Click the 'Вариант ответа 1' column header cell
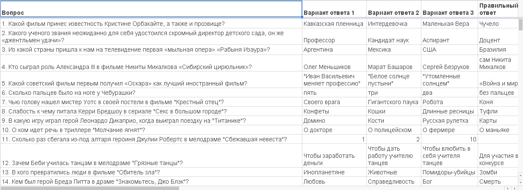Image resolution: width=523 pixels, height=190 pixels. (334, 9)
